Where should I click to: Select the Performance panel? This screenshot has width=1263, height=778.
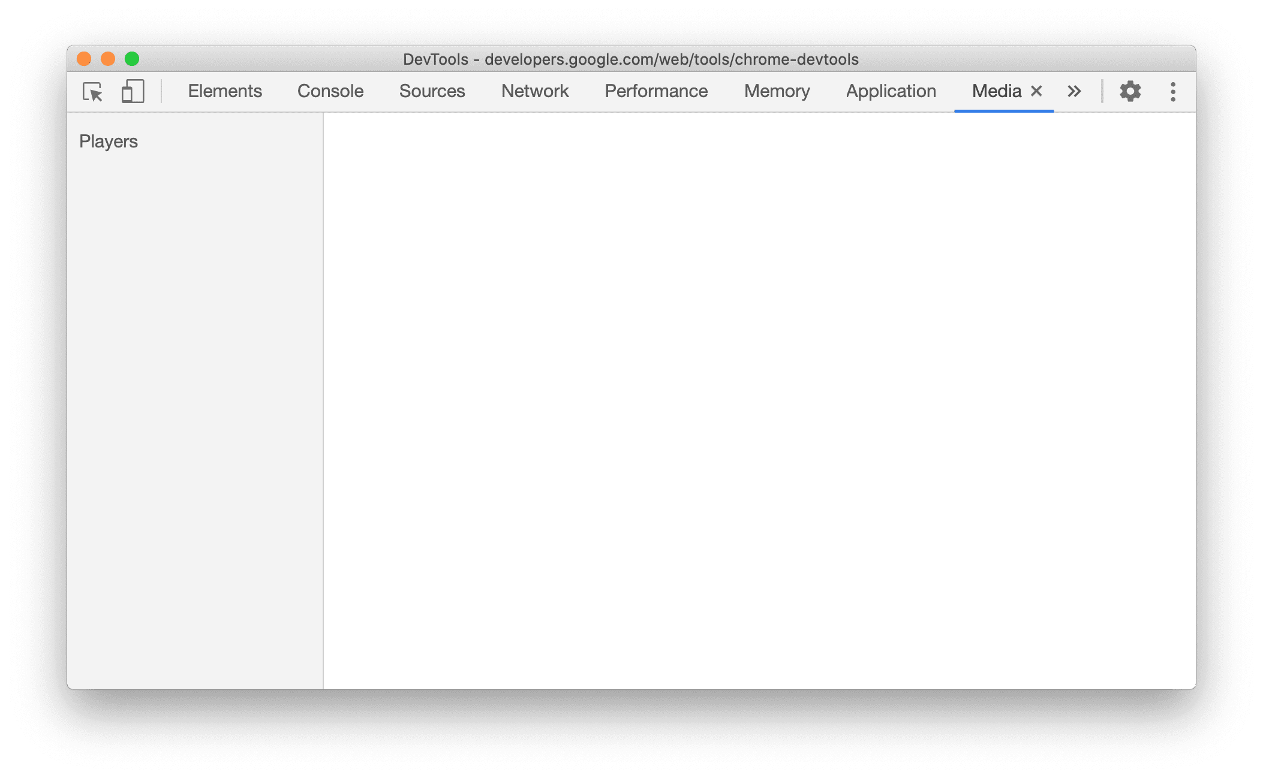655,91
